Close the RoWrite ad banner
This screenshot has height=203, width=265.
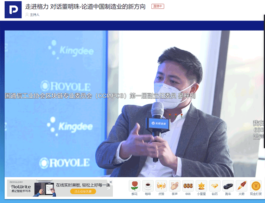pos(111,182)
